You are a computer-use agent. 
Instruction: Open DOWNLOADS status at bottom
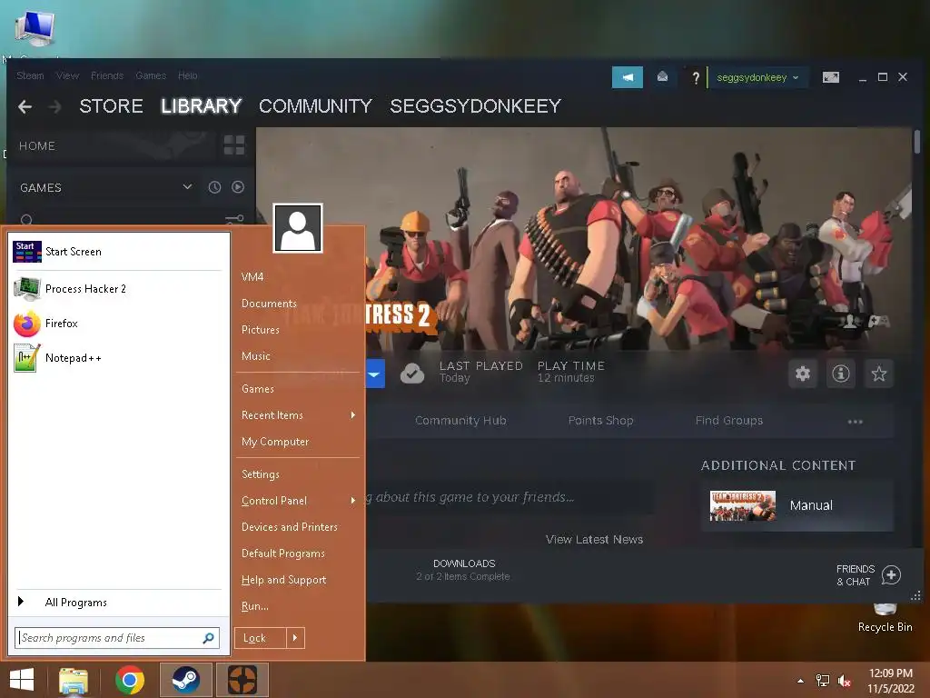coord(463,570)
